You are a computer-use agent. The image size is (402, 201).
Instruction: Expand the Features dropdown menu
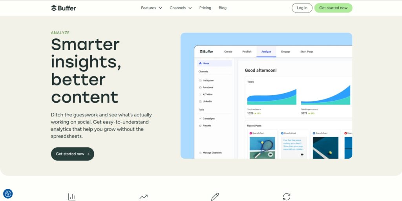152,8
